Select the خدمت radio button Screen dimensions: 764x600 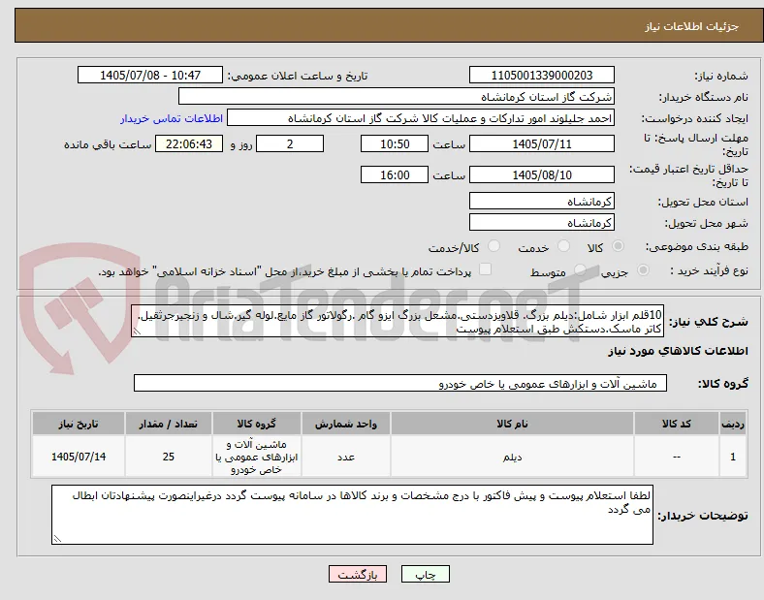point(563,246)
